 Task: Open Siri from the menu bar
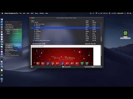coord(128,13)
